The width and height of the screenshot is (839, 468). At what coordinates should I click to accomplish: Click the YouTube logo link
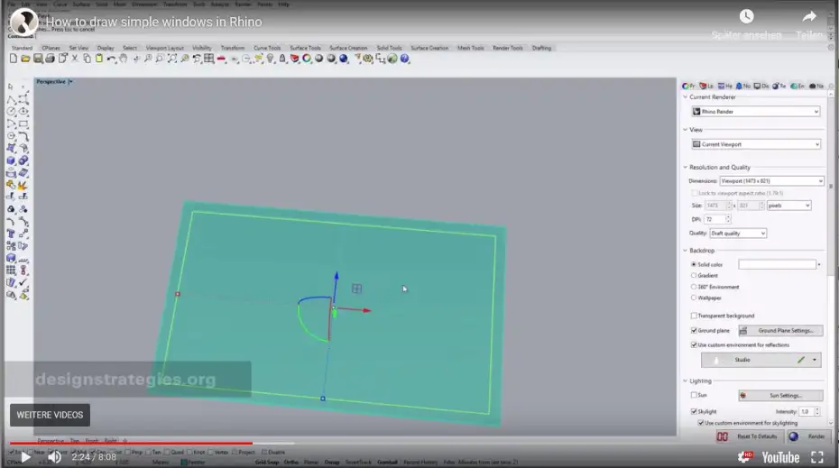tap(780, 457)
